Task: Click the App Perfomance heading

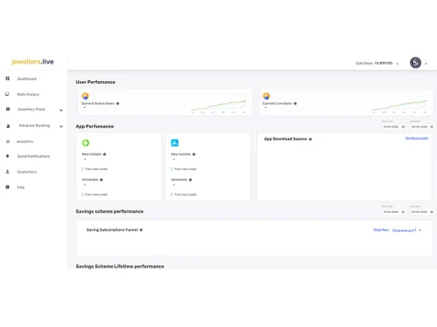Action: [94, 126]
